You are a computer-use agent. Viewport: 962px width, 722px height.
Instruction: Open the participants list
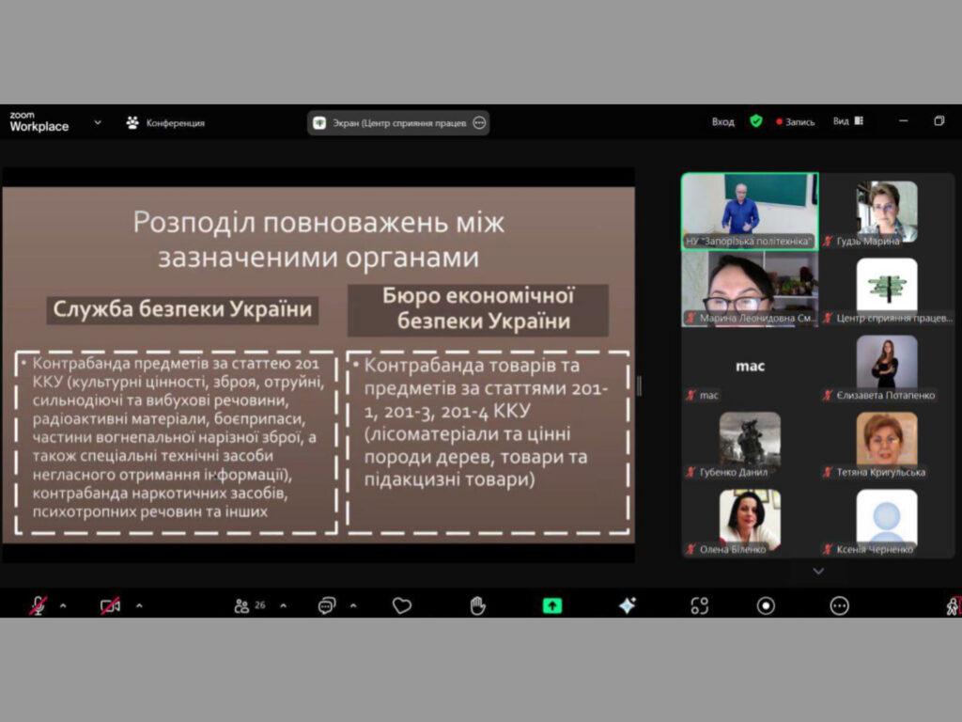pos(243,605)
